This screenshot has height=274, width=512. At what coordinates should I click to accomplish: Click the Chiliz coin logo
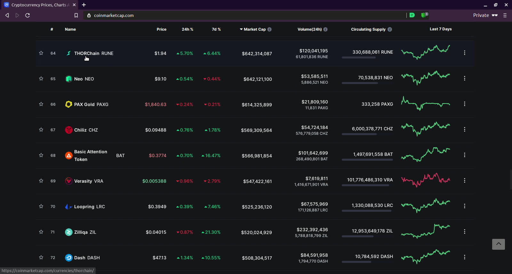tap(68, 130)
